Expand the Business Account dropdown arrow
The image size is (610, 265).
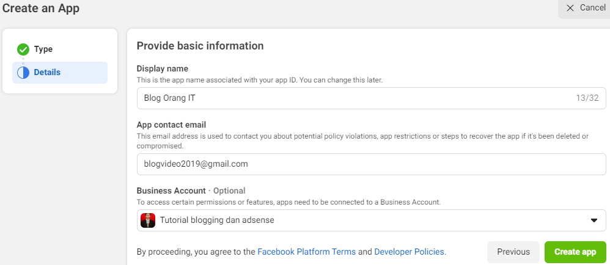pos(593,220)
